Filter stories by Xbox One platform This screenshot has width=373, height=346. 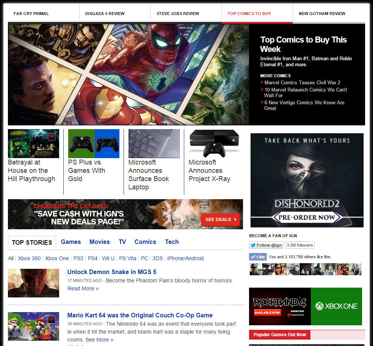pos(57,258)
